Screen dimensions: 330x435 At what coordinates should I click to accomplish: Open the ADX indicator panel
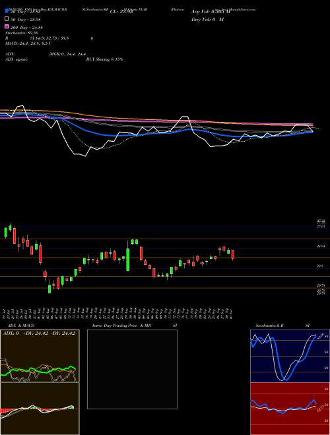click(x=40, y=356)
